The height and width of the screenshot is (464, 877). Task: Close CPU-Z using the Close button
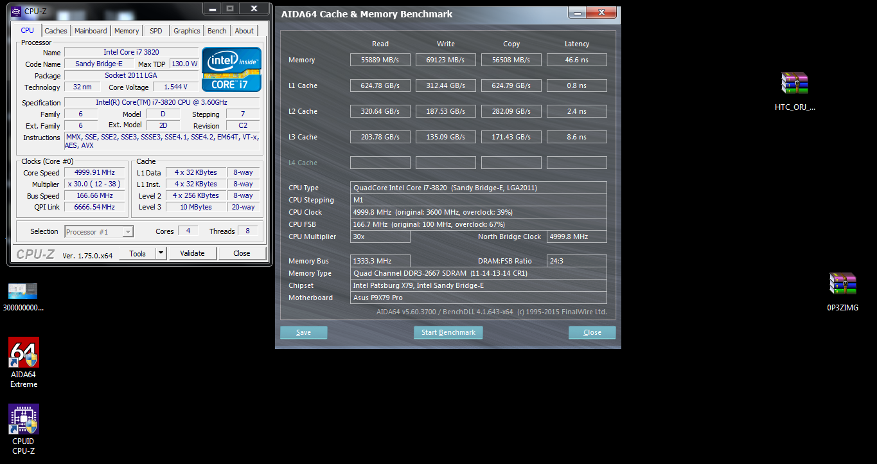(x=242, y=253)
